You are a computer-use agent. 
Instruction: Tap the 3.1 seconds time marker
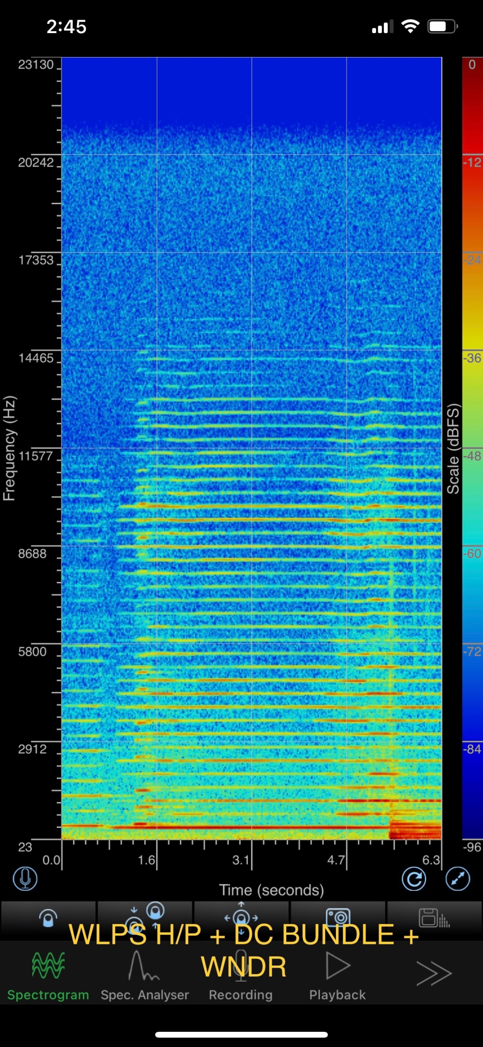pos(241,860)
